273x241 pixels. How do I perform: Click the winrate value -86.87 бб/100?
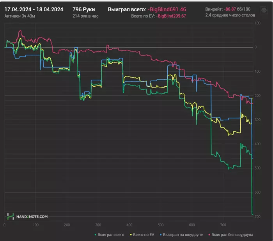click(x=237, y=9)
